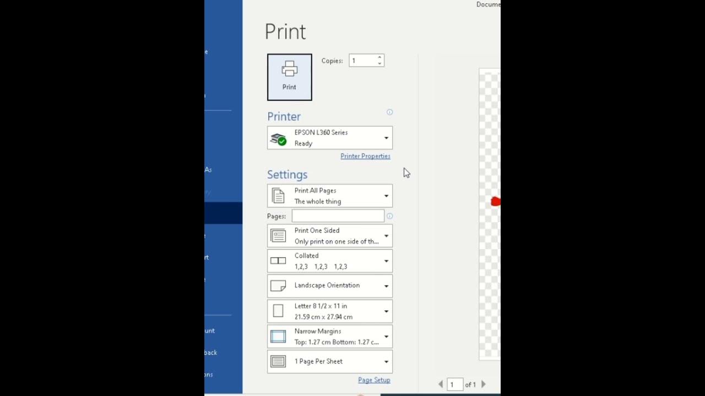
Task: Click the Collated pages icon
Action: pos(278,261)
